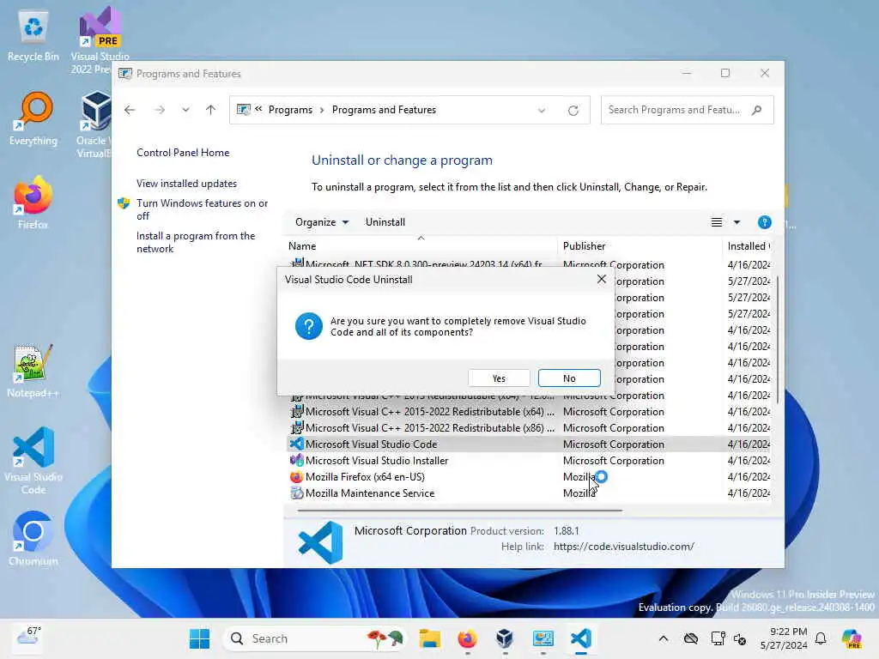Screen dimensions: 879x659
Task: Show hidden system tray icons
Action: (664, 638)
